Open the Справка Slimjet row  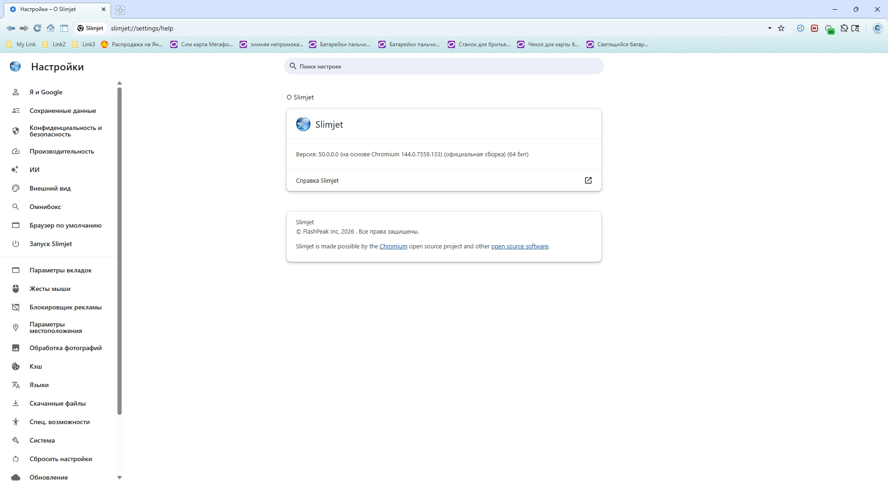[x=444, y=180]
